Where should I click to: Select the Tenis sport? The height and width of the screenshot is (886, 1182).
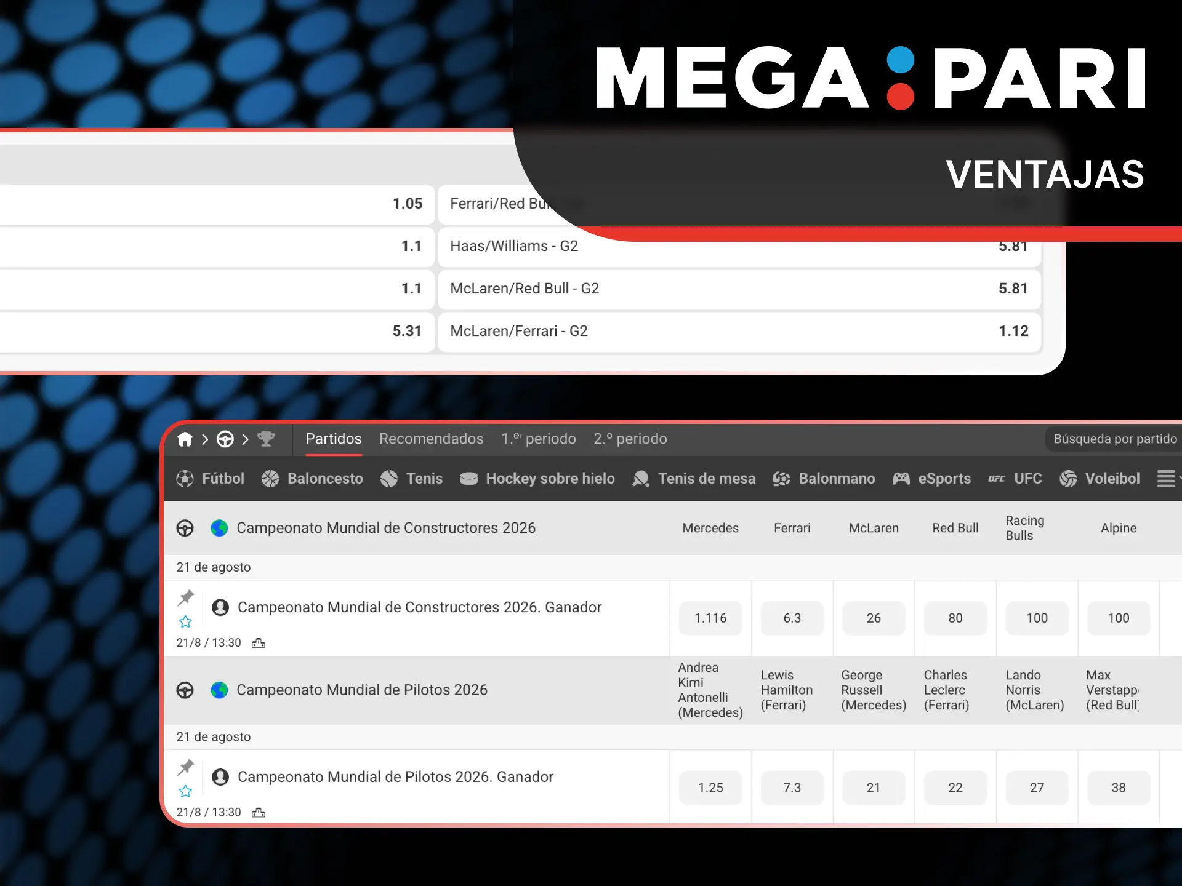(x=411, y=479)
